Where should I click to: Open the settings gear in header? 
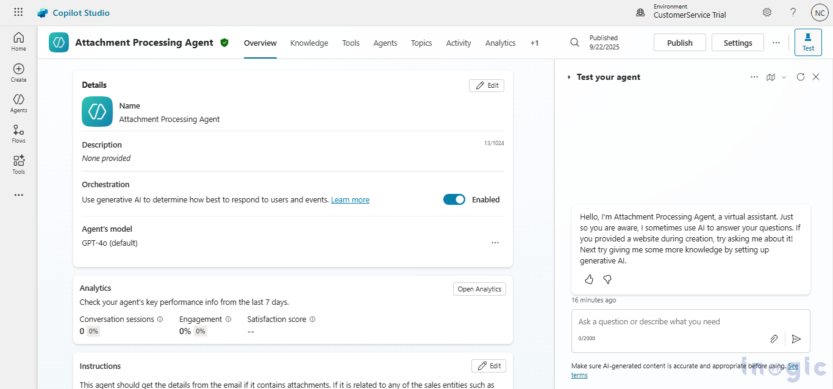click(x=767, y=12)
